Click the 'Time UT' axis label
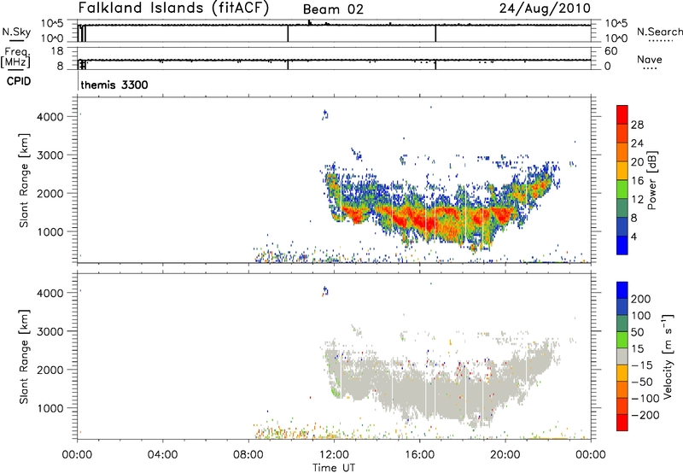The width and height of the screenshot is (683, 473). (334, 468)
